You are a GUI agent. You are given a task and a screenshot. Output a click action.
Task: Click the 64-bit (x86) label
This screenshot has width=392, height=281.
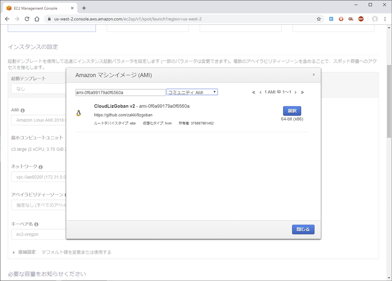[292, 119]
